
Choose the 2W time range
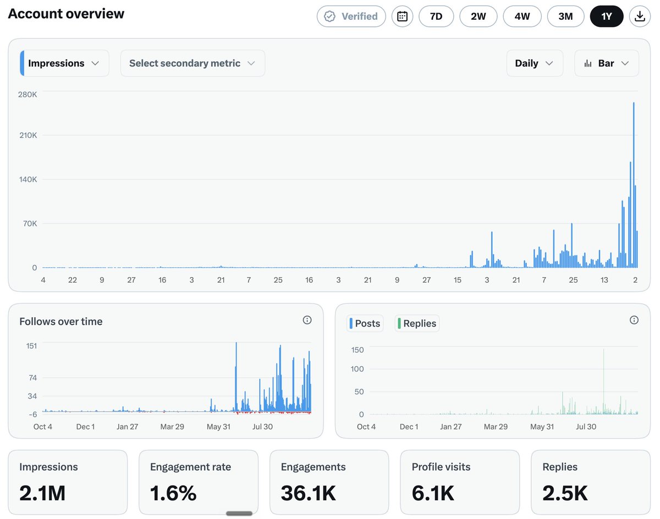click(479, 16)
